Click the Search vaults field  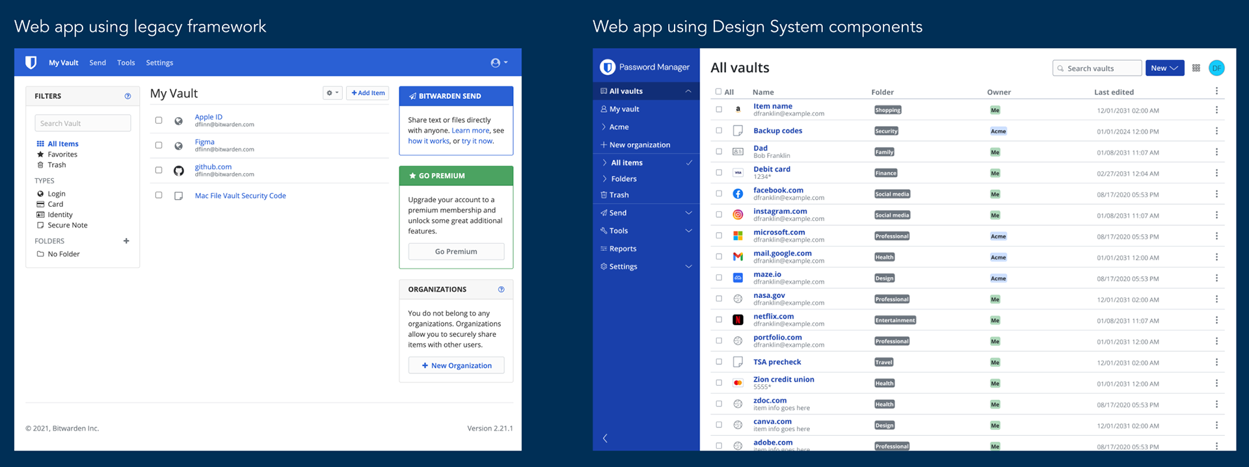[1097, 68]
